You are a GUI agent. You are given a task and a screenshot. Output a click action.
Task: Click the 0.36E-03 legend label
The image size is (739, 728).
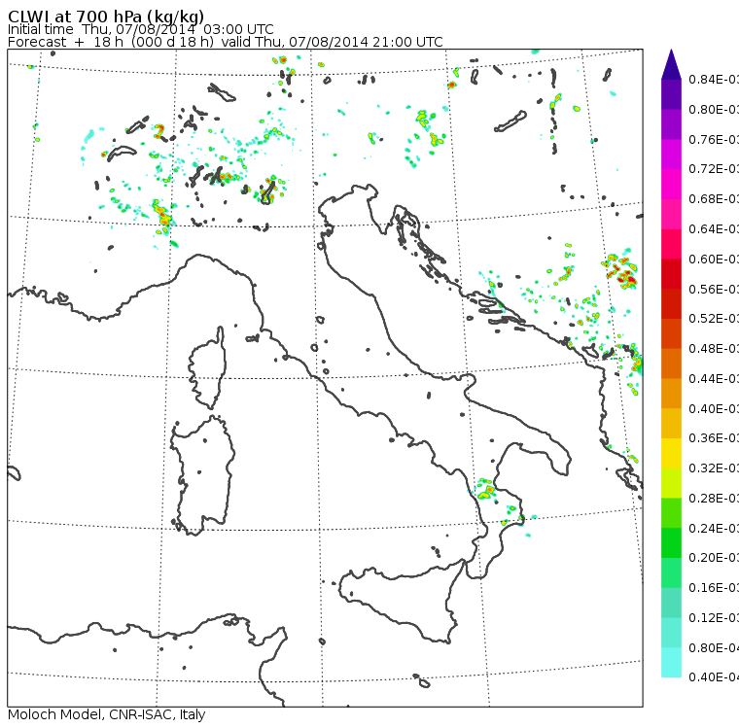714,438
